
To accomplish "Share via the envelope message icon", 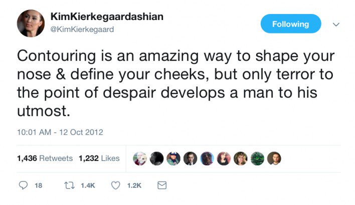I will [161, 185].
